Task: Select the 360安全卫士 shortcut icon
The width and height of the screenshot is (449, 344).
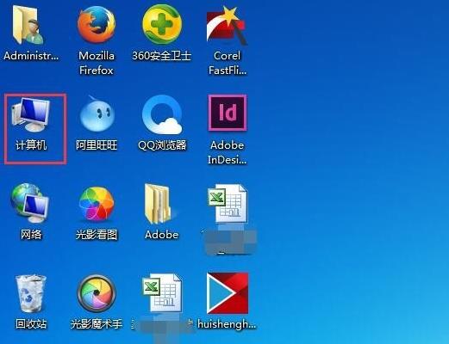Action: (162, 24)
